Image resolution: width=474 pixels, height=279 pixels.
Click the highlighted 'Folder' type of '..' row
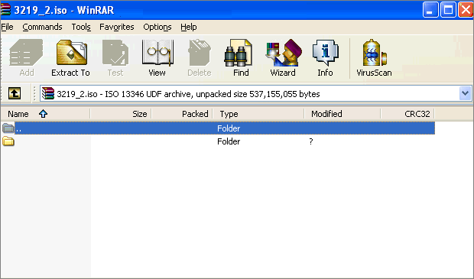pyautogui.click(x=229, y=128)
